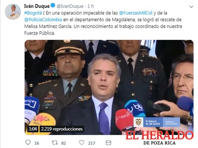Viewport: 198px width, 148px height.
Task: Visit the @FuerzasMilCol mention
Action: coord(135,13)
